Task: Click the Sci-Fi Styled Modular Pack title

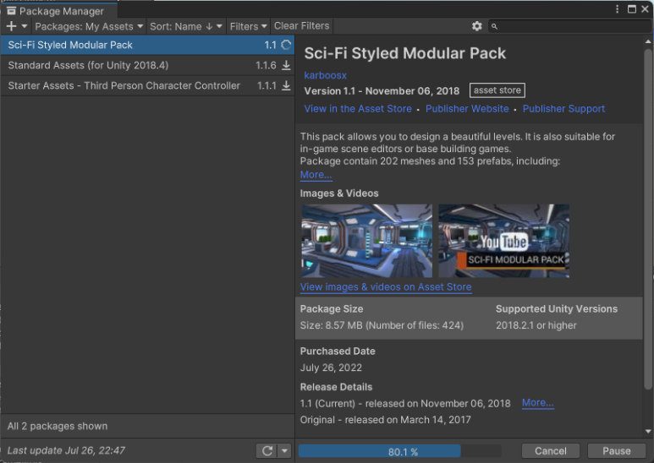Action: 405,53
